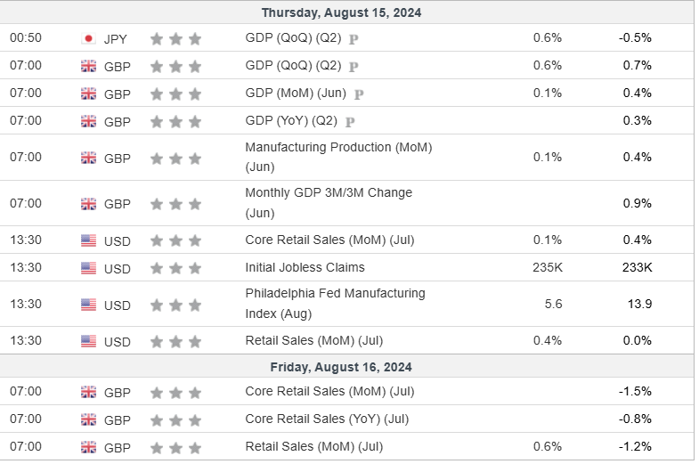Screen dimensions: 699x464
Task: Click the Japan flag icon beside JPY
Action: (88, 38)
